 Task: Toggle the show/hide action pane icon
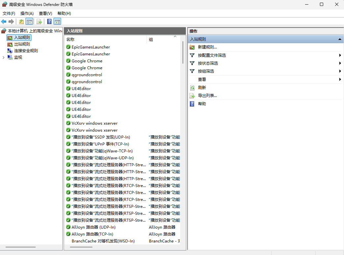click(x=57, y=21)
